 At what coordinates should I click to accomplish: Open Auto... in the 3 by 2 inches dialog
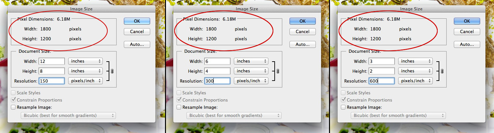point(467,44)
